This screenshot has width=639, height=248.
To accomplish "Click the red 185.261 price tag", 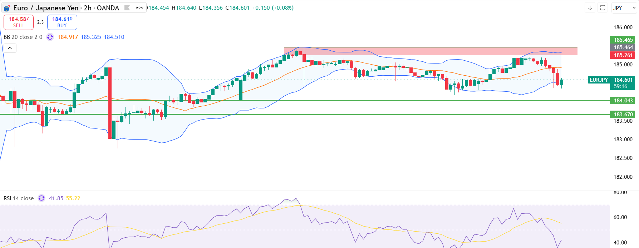I will pyautogui.click(x=623, y=55).
